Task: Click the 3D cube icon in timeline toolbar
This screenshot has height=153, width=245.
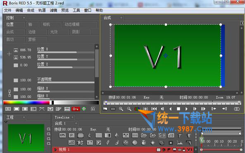Action: pos(126,143)
